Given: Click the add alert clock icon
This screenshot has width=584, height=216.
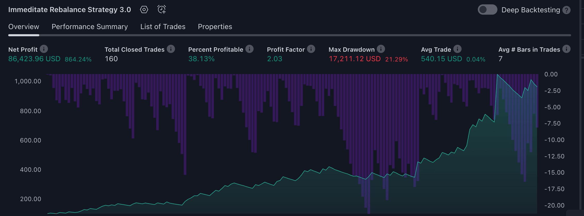Looking at the screenshot, I should (162, 10).
